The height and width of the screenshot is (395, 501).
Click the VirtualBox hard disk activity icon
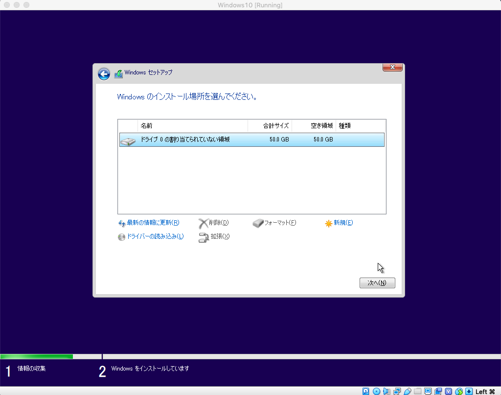pyautogui.click(x=366, y=391)
